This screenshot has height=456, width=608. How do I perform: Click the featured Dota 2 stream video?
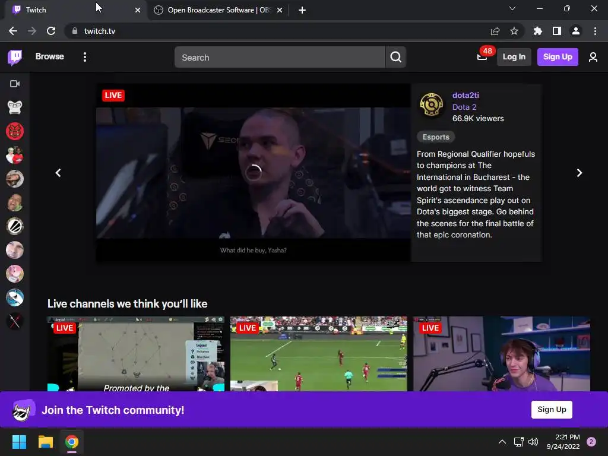(x=253, y=173)
